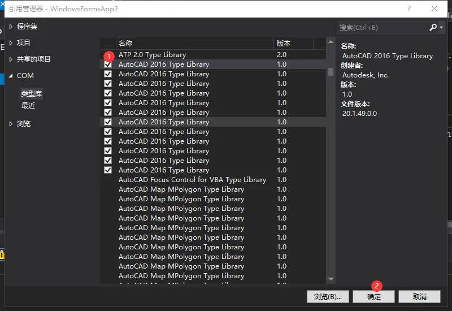Select the 浏览 category label
Image resolution: width=452 pixels, height=311 pixels.
24,124
